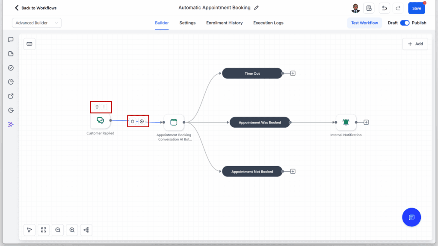Open the Enrollment History tab
Screen dimensions: 438x246
(224, 23)
